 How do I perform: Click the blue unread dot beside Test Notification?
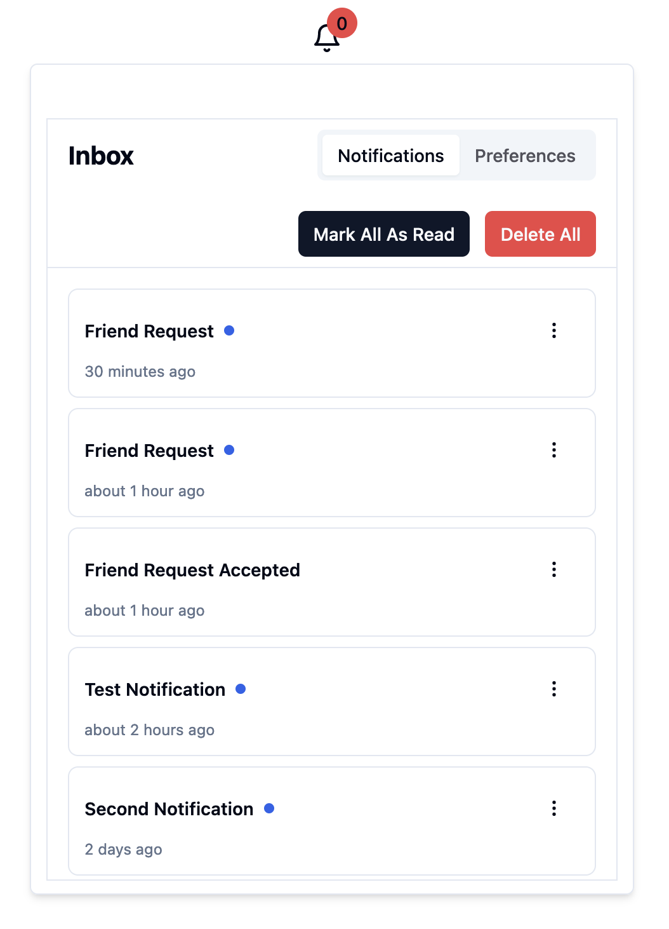[x=241, y=689]
